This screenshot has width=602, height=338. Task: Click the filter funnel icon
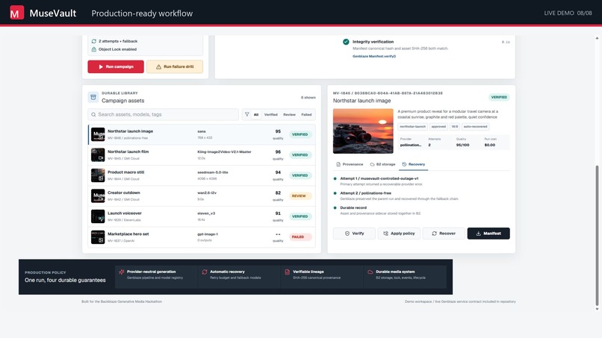247,114
